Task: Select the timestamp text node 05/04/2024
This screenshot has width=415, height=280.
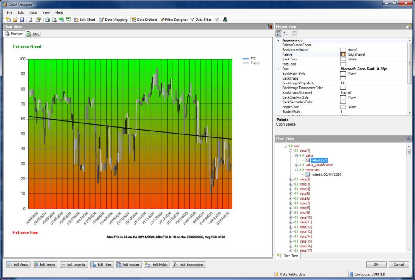Action: [326, 174]
